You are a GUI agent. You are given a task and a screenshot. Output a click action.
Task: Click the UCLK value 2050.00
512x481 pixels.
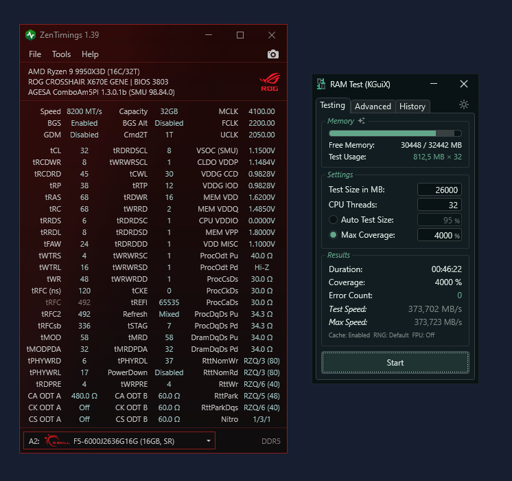tap(261, 135)
